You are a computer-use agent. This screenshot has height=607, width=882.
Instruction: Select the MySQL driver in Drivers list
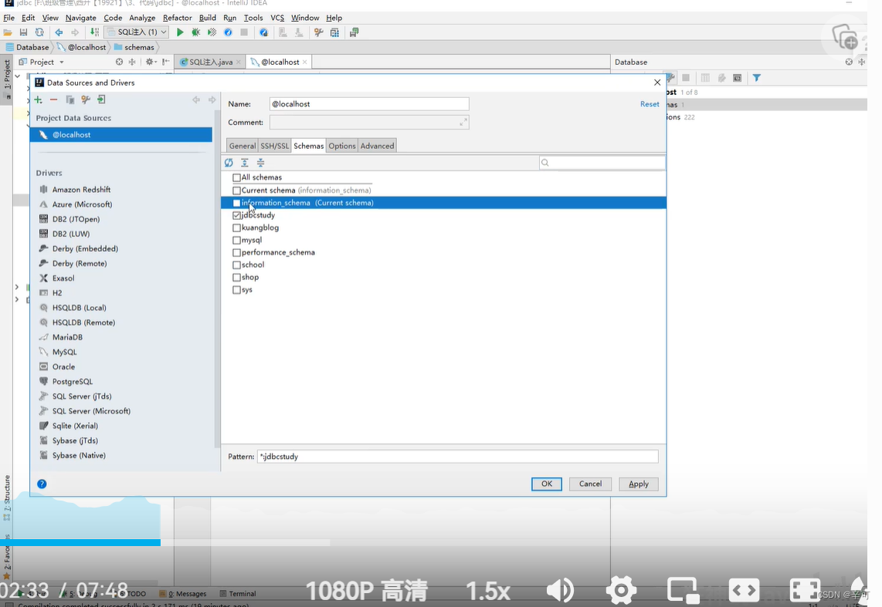pos(64,352)
